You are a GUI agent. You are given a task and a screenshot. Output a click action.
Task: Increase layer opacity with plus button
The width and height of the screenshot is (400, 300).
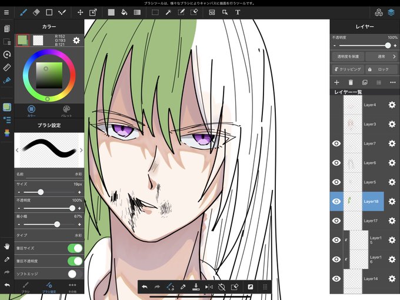(x=395, y=46)
